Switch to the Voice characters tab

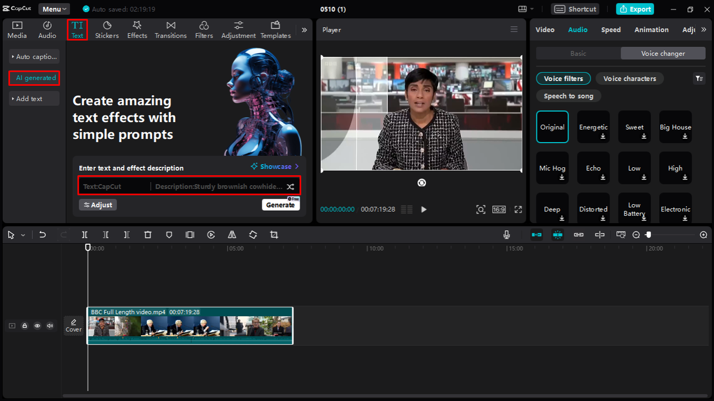(629, 79)
